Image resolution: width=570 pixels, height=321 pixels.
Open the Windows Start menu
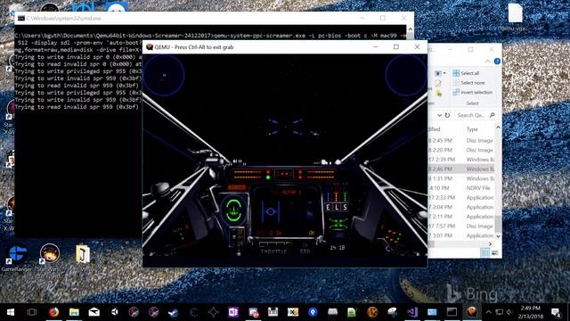click(10, 312)
